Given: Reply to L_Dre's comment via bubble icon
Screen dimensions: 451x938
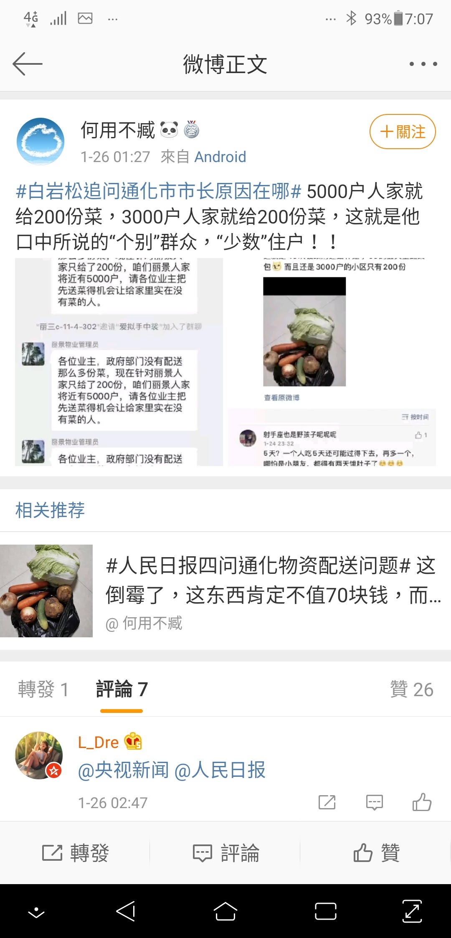Looking at the screenshot, I should (x=374, y=802).
